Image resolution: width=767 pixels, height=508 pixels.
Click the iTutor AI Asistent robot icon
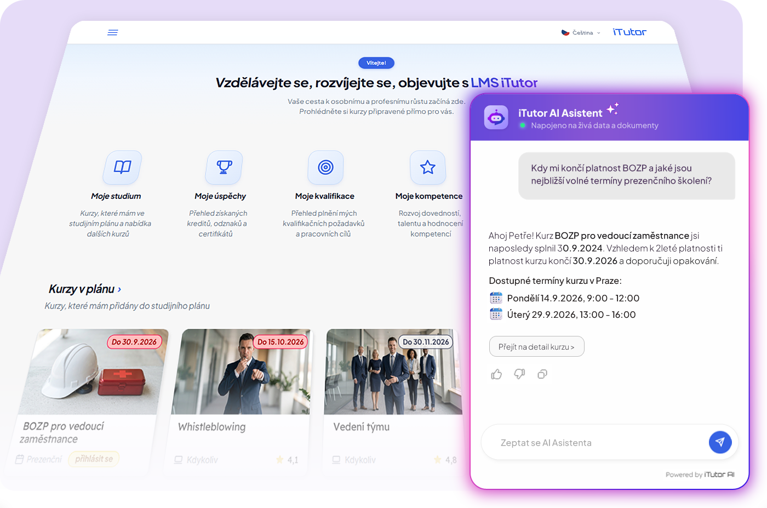click(x=496, y=117)
